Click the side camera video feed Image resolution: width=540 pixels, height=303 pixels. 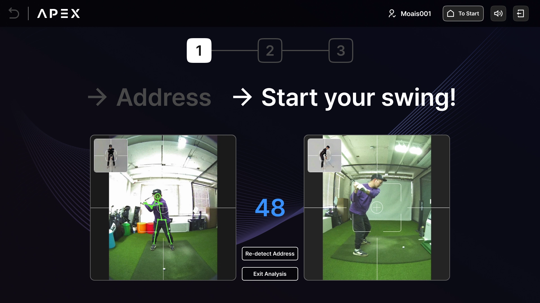[377, 208]
